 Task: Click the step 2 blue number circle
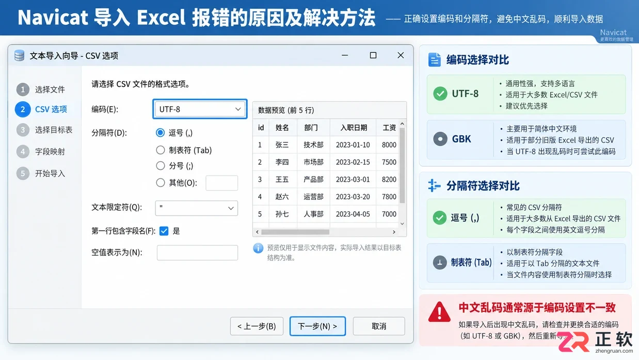coord(23,109)
